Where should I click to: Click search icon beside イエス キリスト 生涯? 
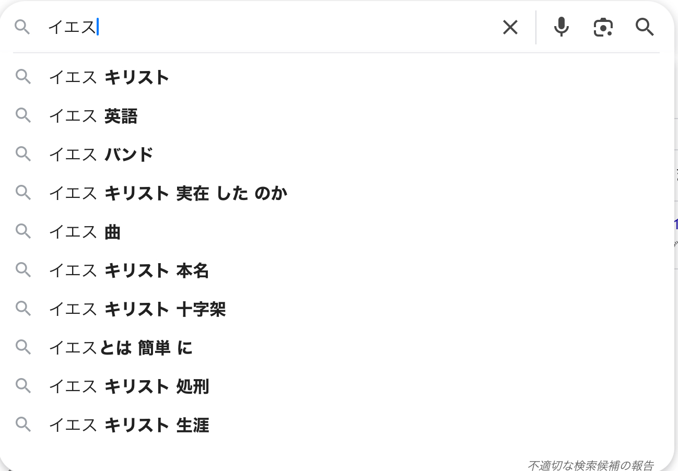(x=24, y=425)
